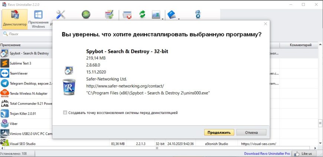Viewport: 323px width, 157px height.
Task: Click the uninstall window red-X icon
Action: click(x=127, y=15)
